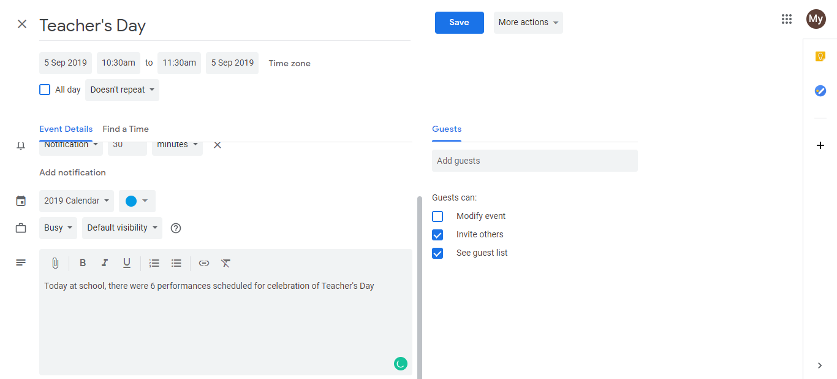Screen dimensions: 837x379
Task: Insert a link in the description
Action: pos(204,263)
